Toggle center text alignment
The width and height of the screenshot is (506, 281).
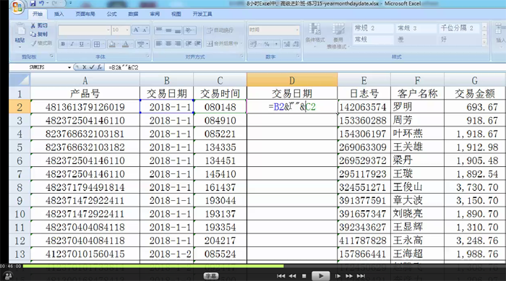pyautogui.click(x=168, y=43)
